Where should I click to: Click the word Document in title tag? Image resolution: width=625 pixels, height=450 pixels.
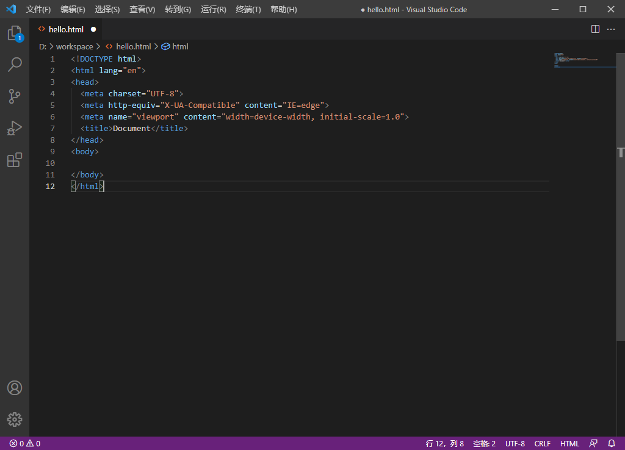point(132,128)
